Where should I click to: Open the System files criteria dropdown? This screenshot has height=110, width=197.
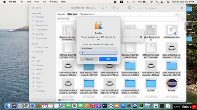click(67, 19)
